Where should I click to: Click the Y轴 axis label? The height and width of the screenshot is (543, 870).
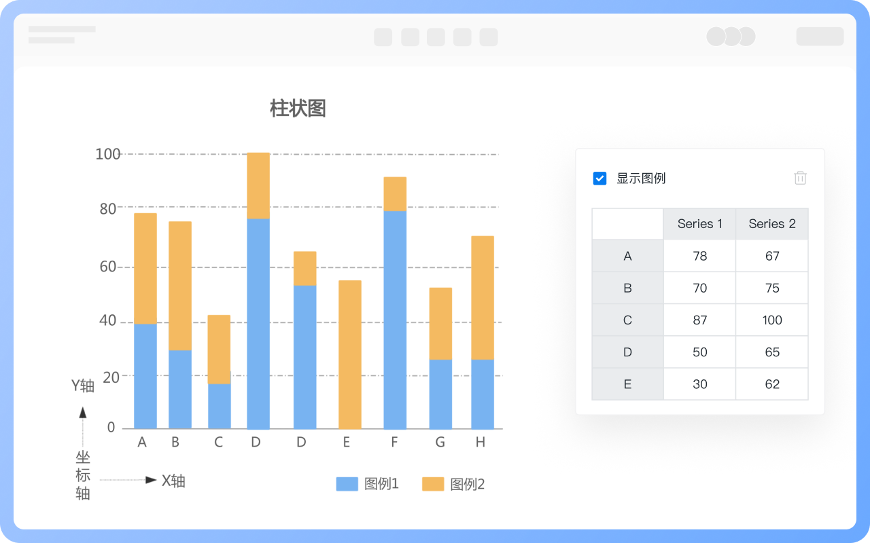pos(83,386)
